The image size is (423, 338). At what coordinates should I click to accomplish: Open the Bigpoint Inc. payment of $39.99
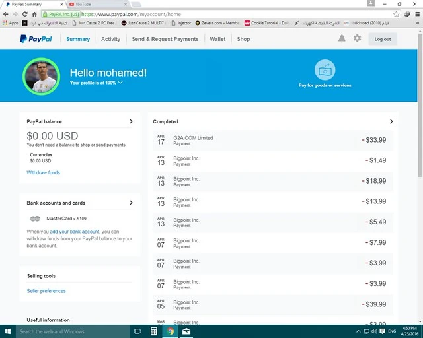coord(273,304)
